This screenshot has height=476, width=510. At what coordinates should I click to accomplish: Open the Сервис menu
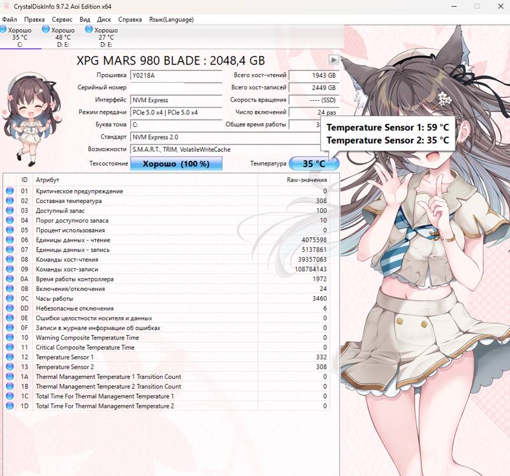[62, 20]
